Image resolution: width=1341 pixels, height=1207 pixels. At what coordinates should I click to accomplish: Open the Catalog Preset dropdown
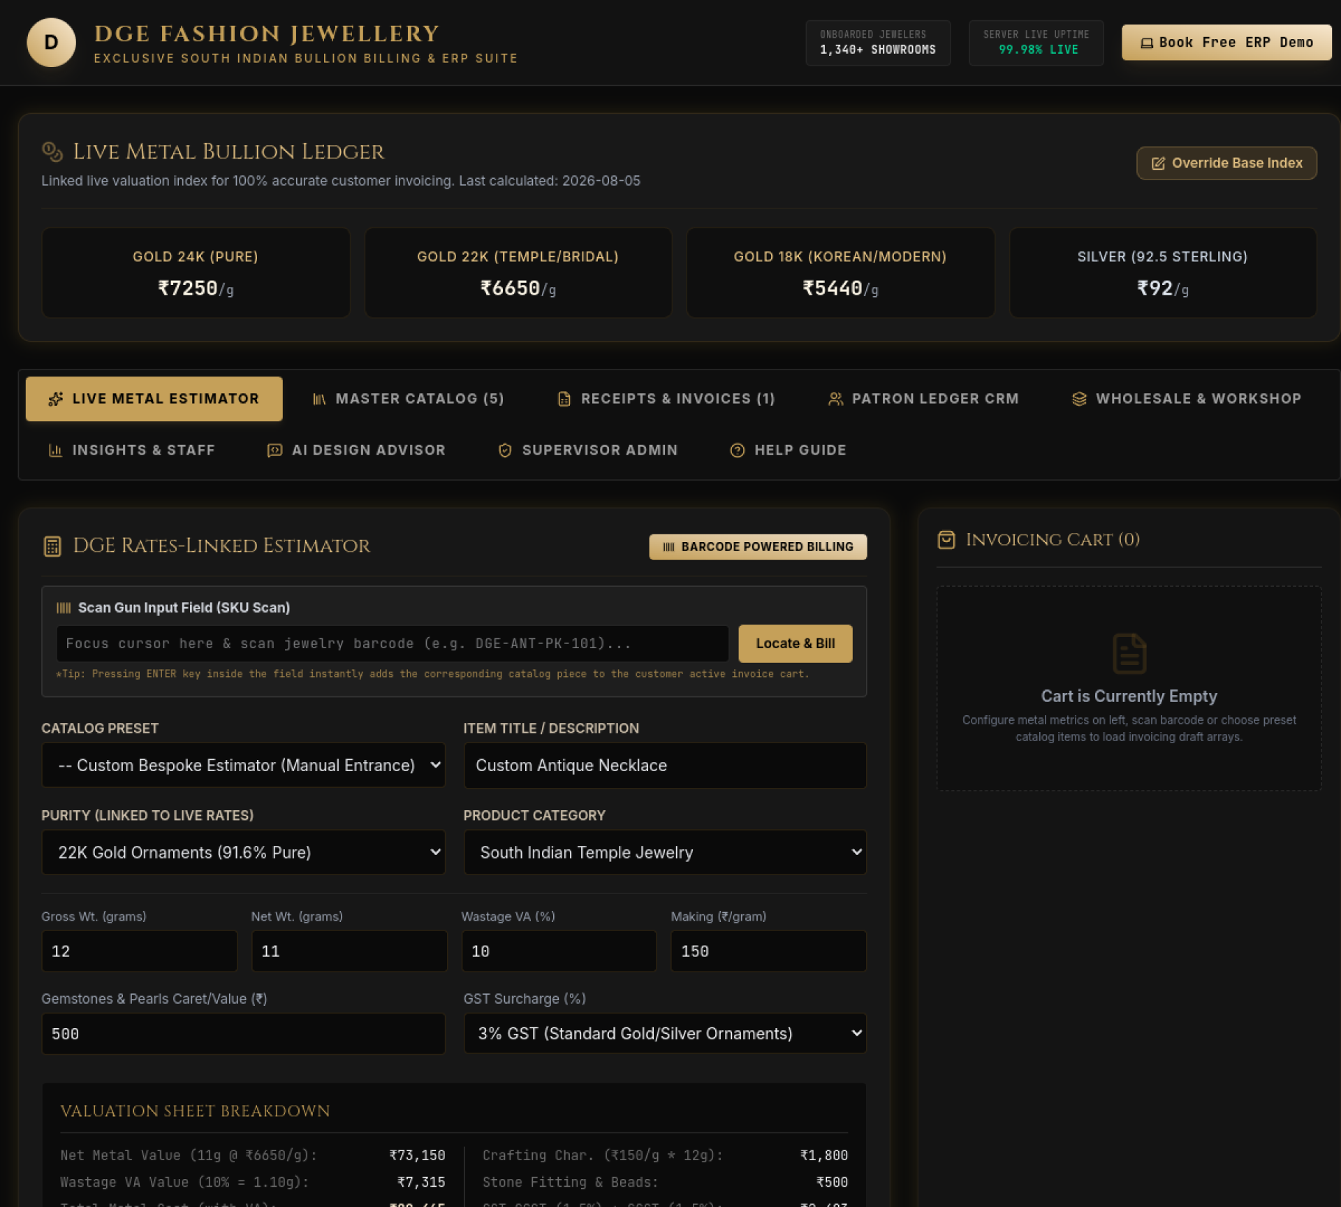pos(243,765)
